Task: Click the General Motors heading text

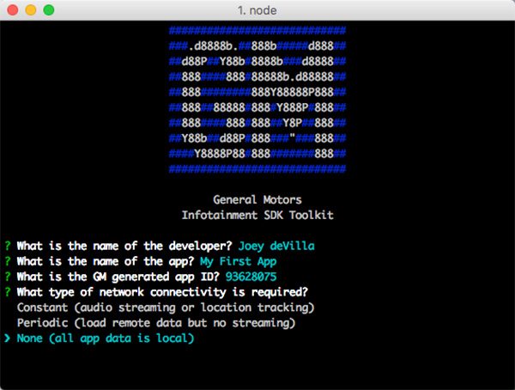Action: 257,199
